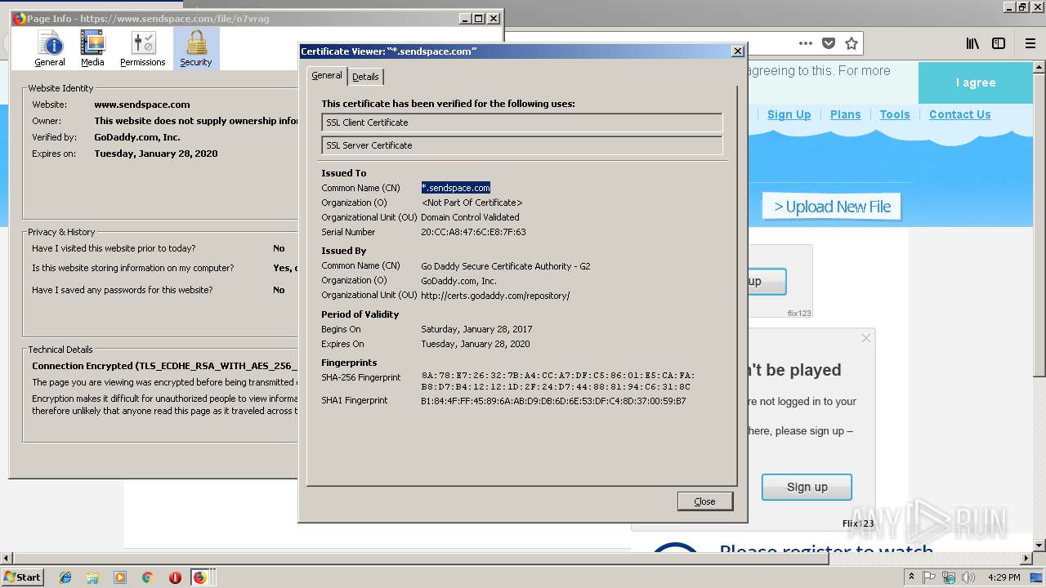
Task: Launch Google Chrome from the taskbar
Action: pos(148,577)
